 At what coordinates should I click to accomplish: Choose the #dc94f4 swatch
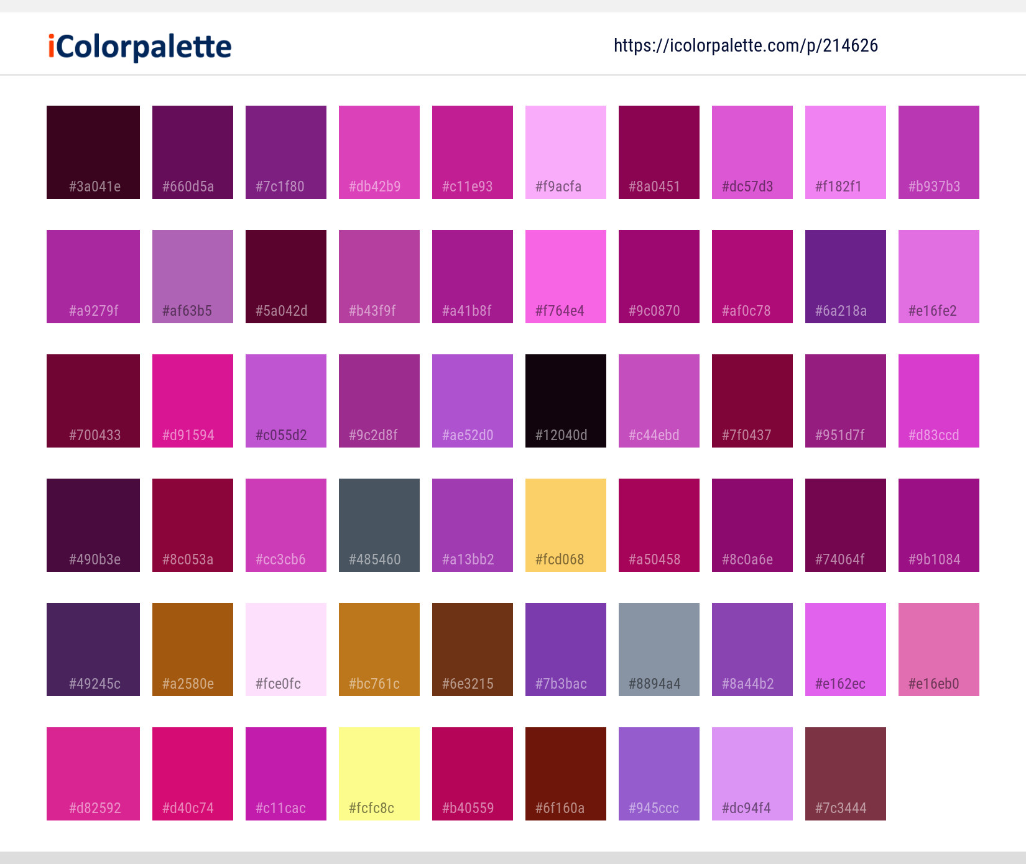[x=752, y=774]
